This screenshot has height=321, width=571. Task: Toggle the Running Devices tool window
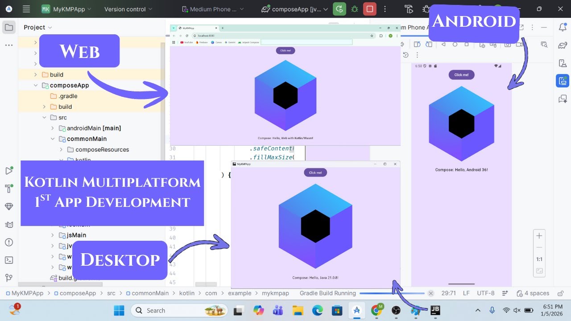(562, 81)
